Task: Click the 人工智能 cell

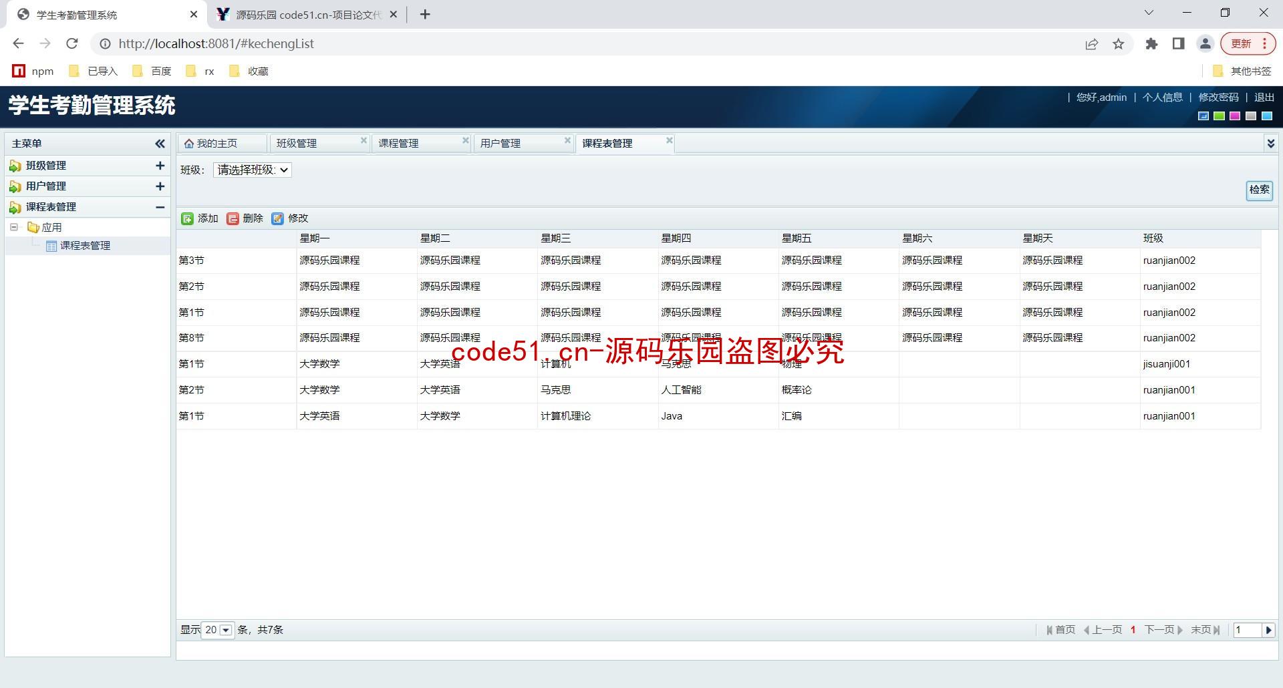Action: pos(718,390)
